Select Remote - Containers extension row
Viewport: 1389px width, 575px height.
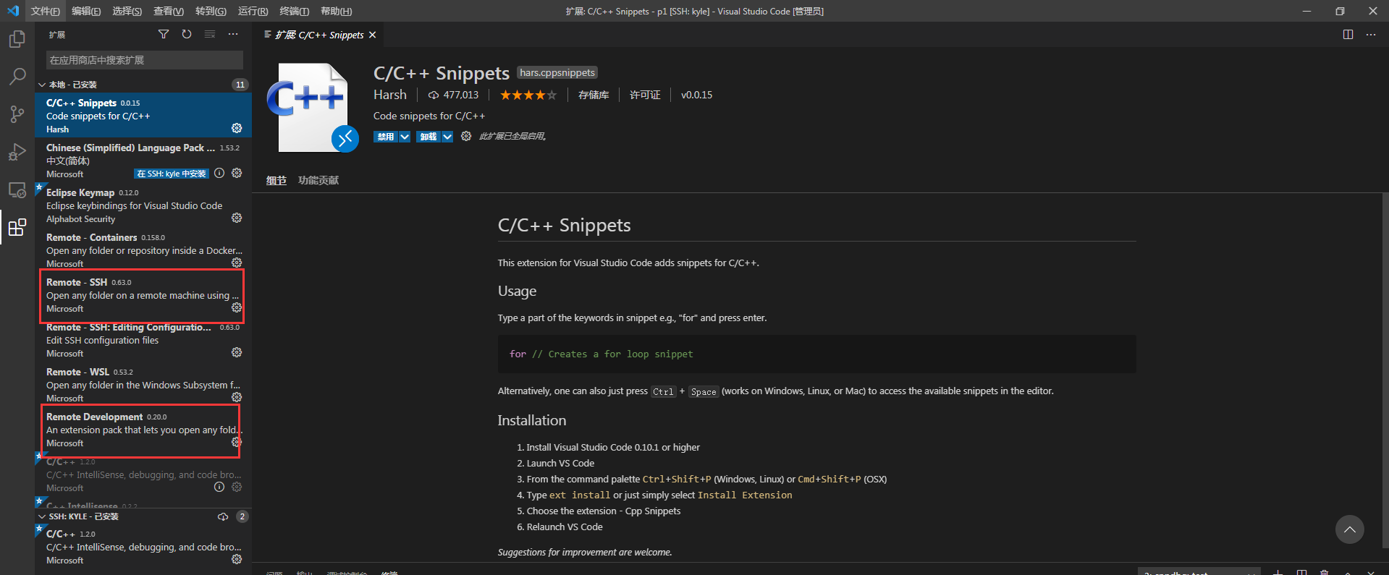tap(143, 250)
